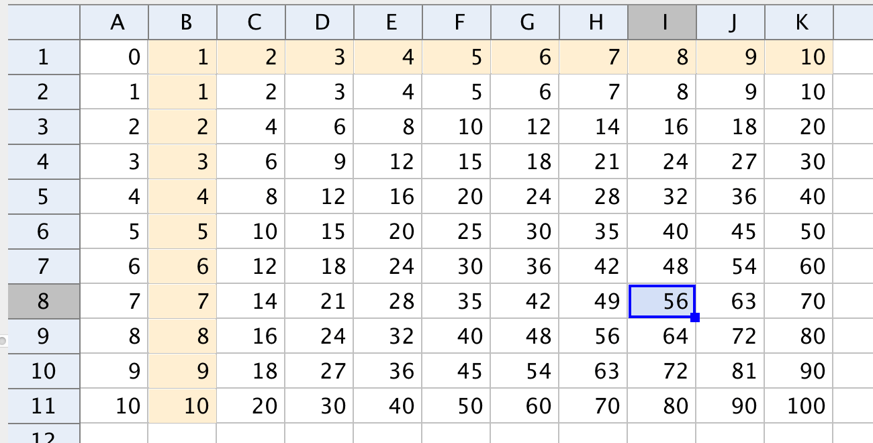
Task: Click the blue fill handle on cell I8
Action: click(695, 317)
